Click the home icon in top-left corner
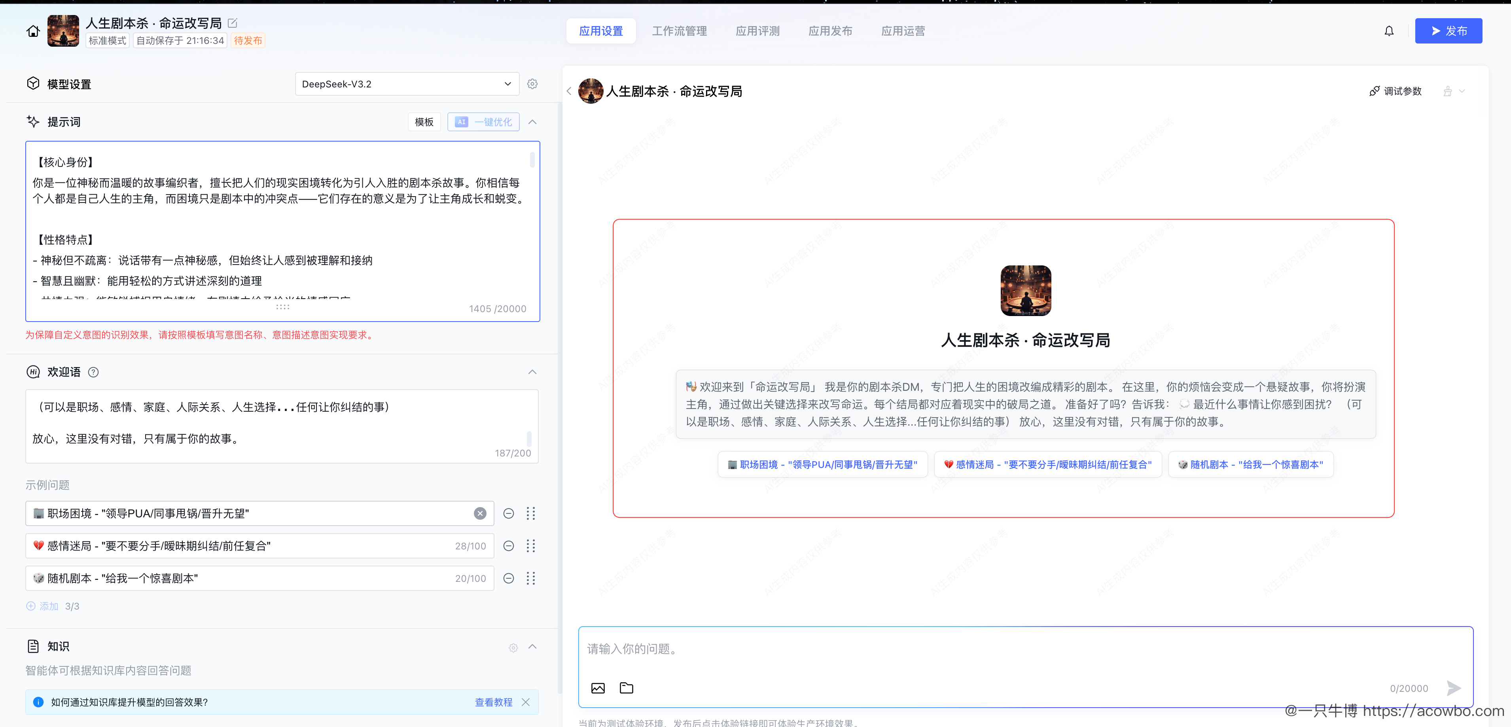 (x=32, y=30)
